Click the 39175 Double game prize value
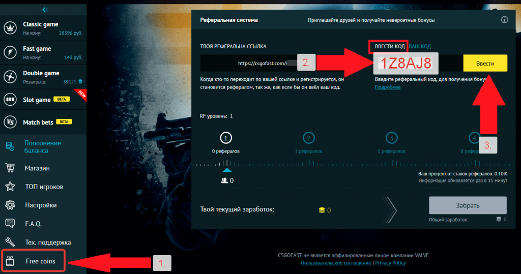 [x=70, y=82]
